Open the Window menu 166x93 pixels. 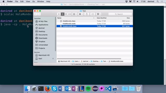40,2
